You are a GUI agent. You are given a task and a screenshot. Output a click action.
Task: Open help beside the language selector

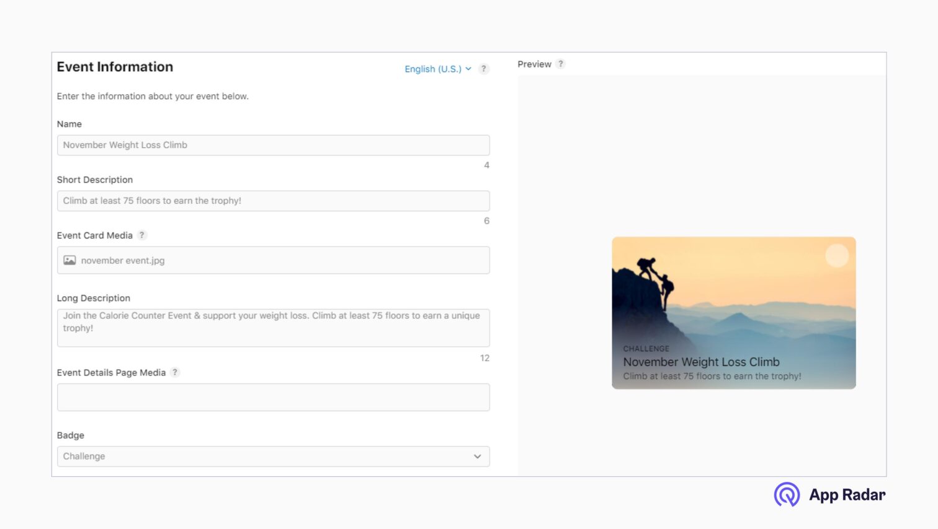[x=484, y=69]
